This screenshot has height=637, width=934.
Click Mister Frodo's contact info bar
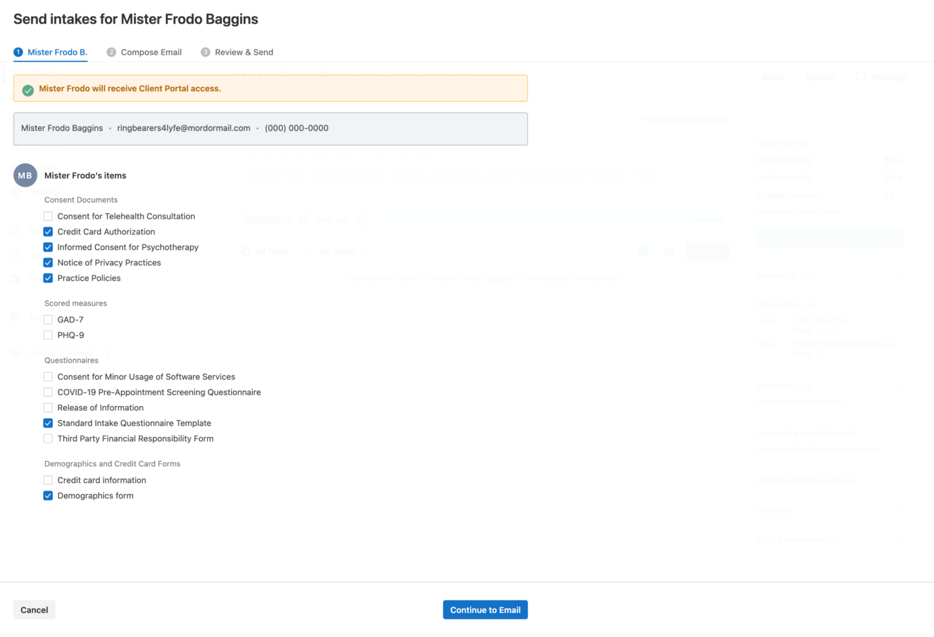(271, 128)
